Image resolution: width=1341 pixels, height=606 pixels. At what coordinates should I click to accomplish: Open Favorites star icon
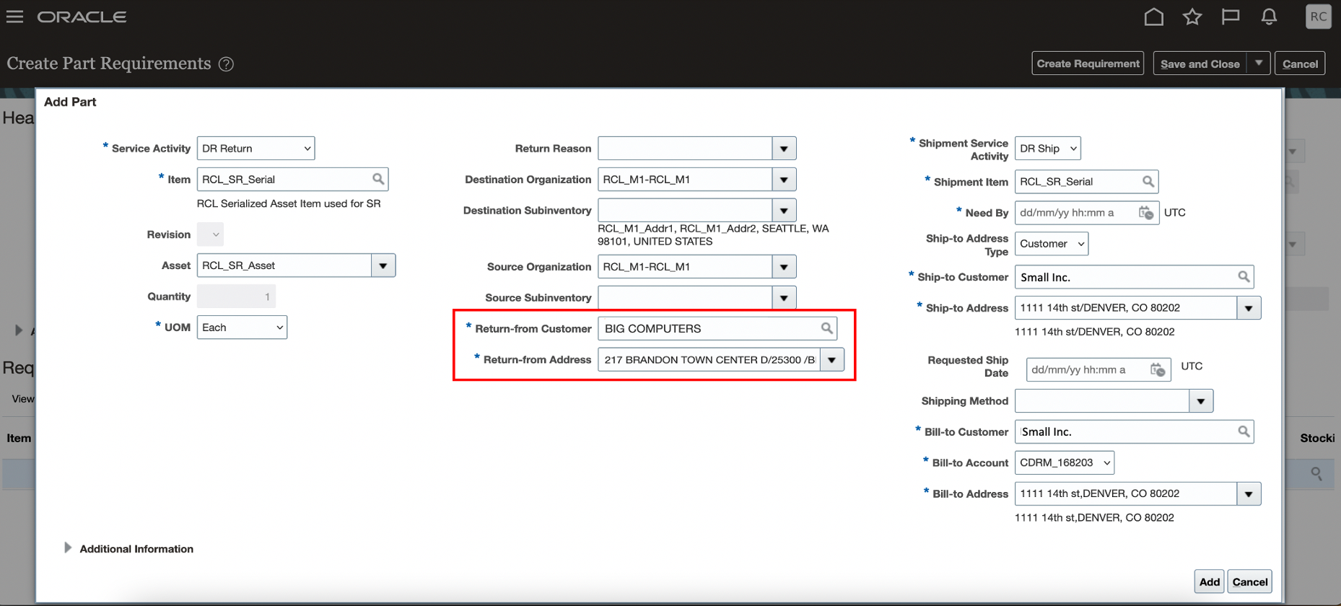click(x=1192, y=17)
